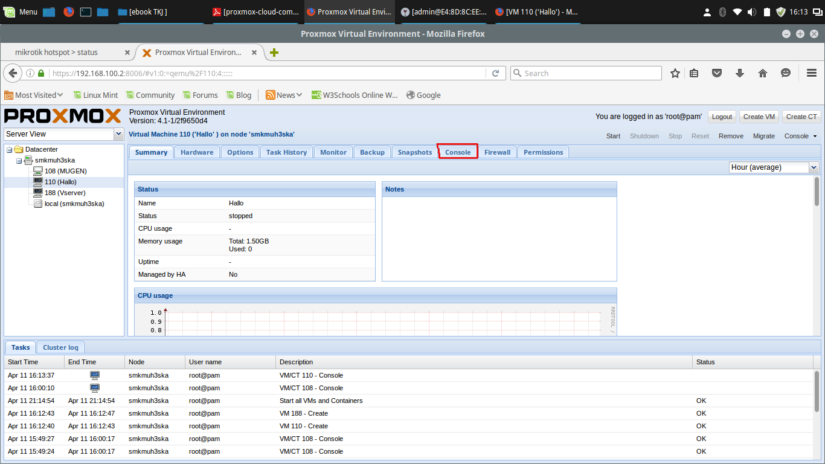
Task: Close the mikrotik hotspot status tab
Action: pyautogui.click(x=127, y=53)
